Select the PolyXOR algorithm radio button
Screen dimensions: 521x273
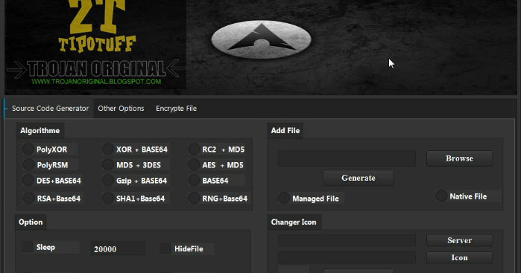point(28,150)
